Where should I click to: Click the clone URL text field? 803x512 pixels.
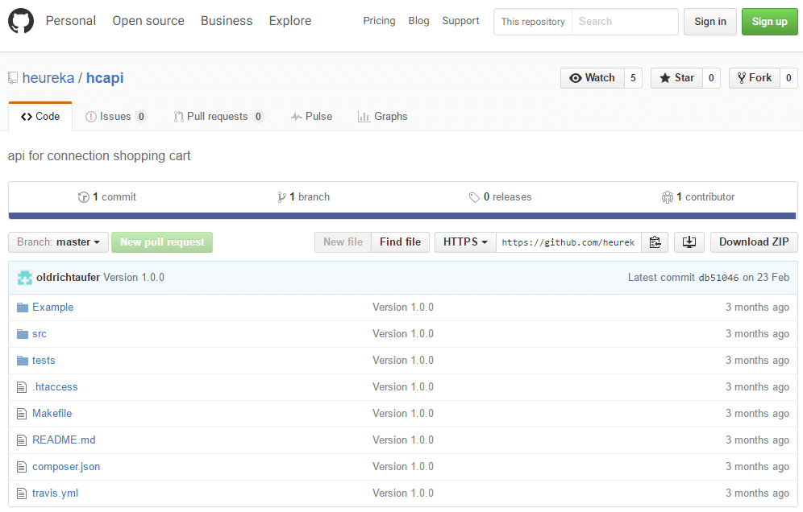click(x=568, y=242)
